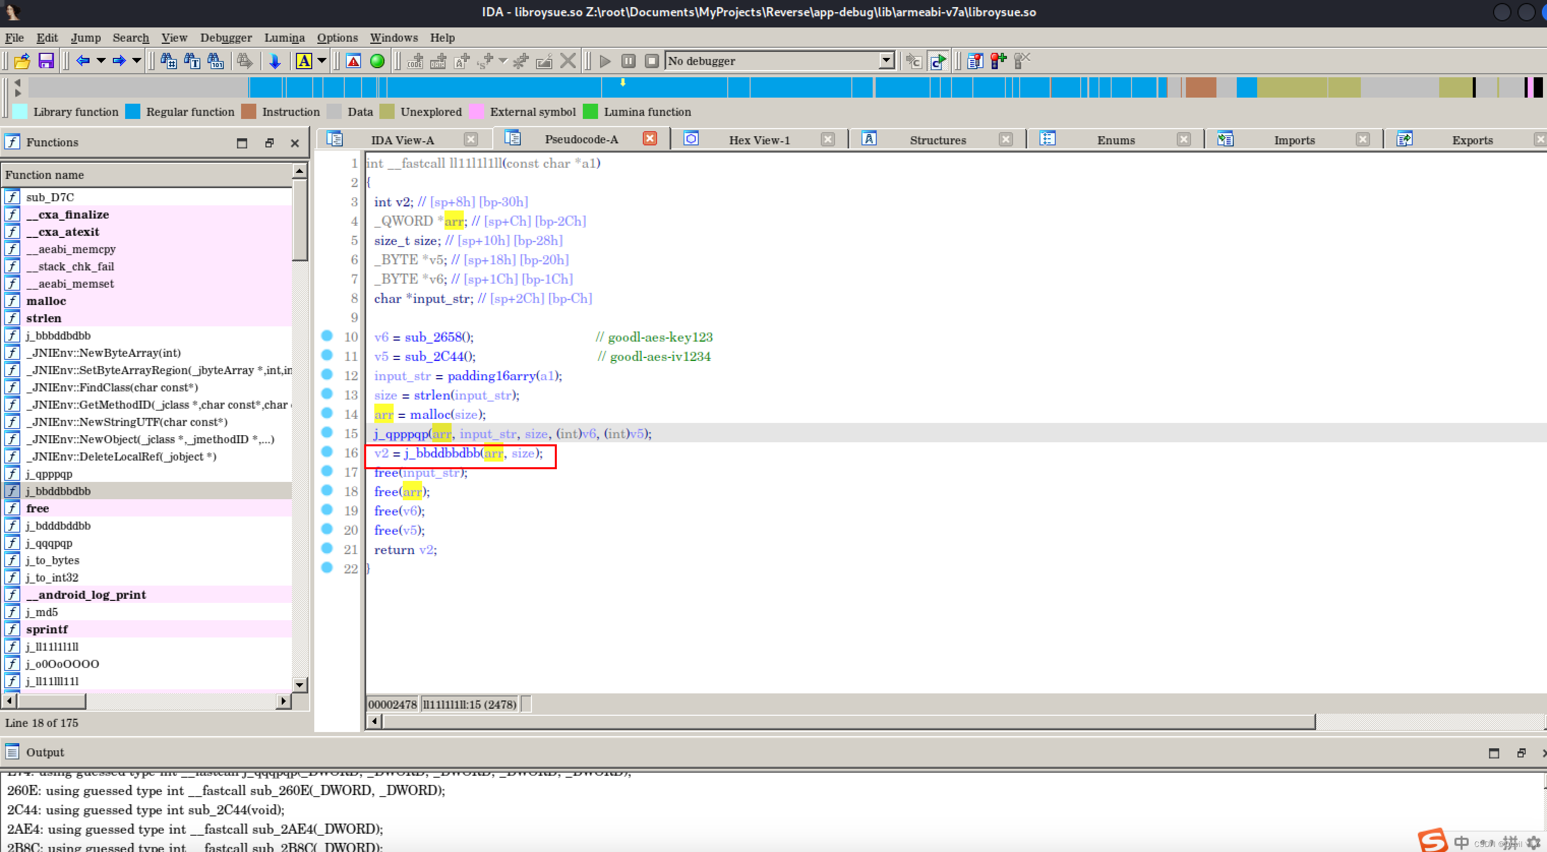Jump back with the blue left arrow

[x=83, y=60]
